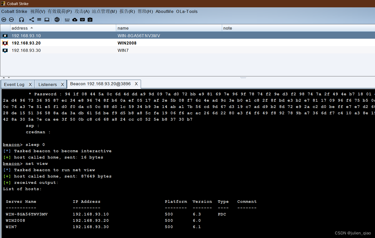Open Listeners via the headphones icon
This screenshot has width=375, height=238.
22,19
